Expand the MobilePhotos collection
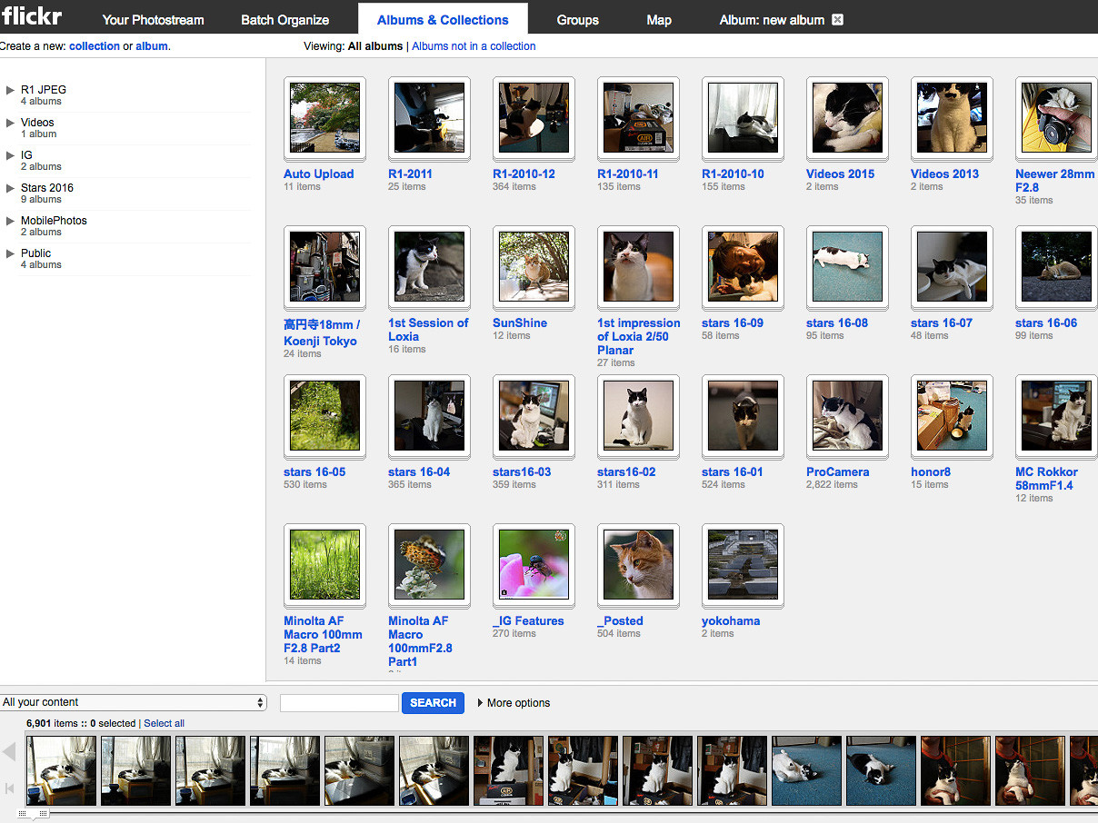 (11, 220)
